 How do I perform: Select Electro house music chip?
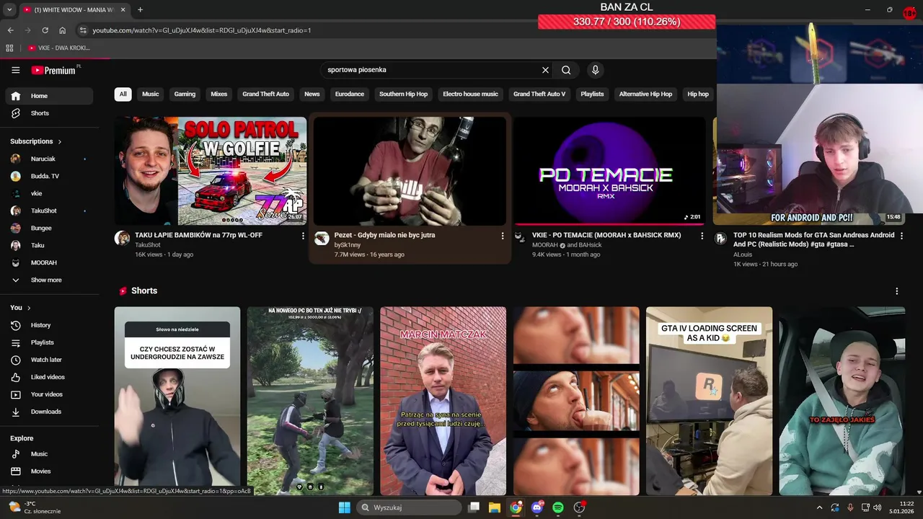(x=470, y=94)
